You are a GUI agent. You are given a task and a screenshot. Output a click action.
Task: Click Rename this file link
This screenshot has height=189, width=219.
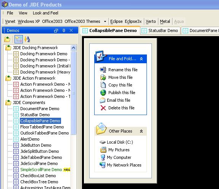point(123,70)
